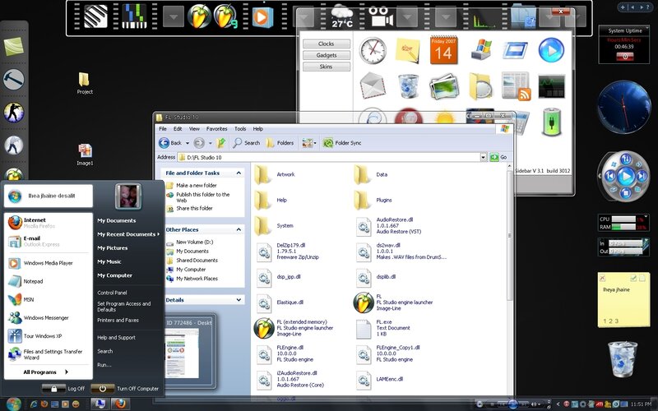
Task: Select the blue play button gadget in Sidebar window
Action: 551,50
